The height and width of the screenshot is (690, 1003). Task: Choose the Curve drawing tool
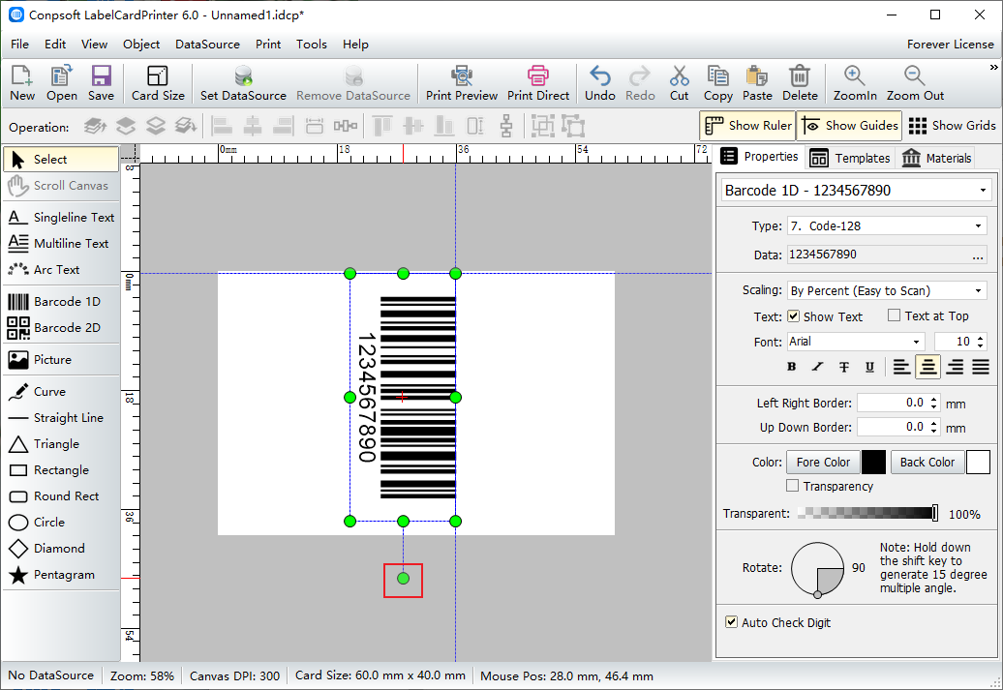point(61,392)
